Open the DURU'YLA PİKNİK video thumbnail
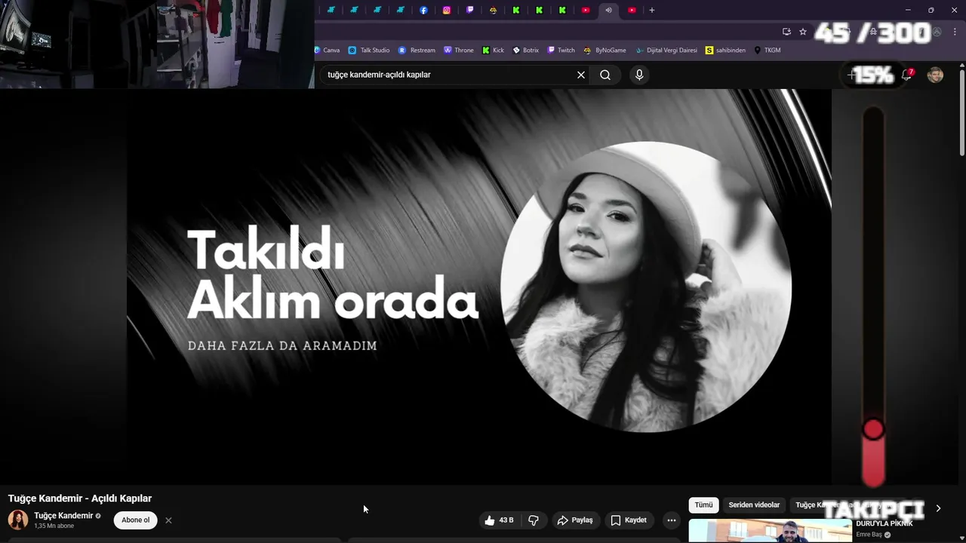The width and height of the screenshot is (966, 543). coord(770,531)
